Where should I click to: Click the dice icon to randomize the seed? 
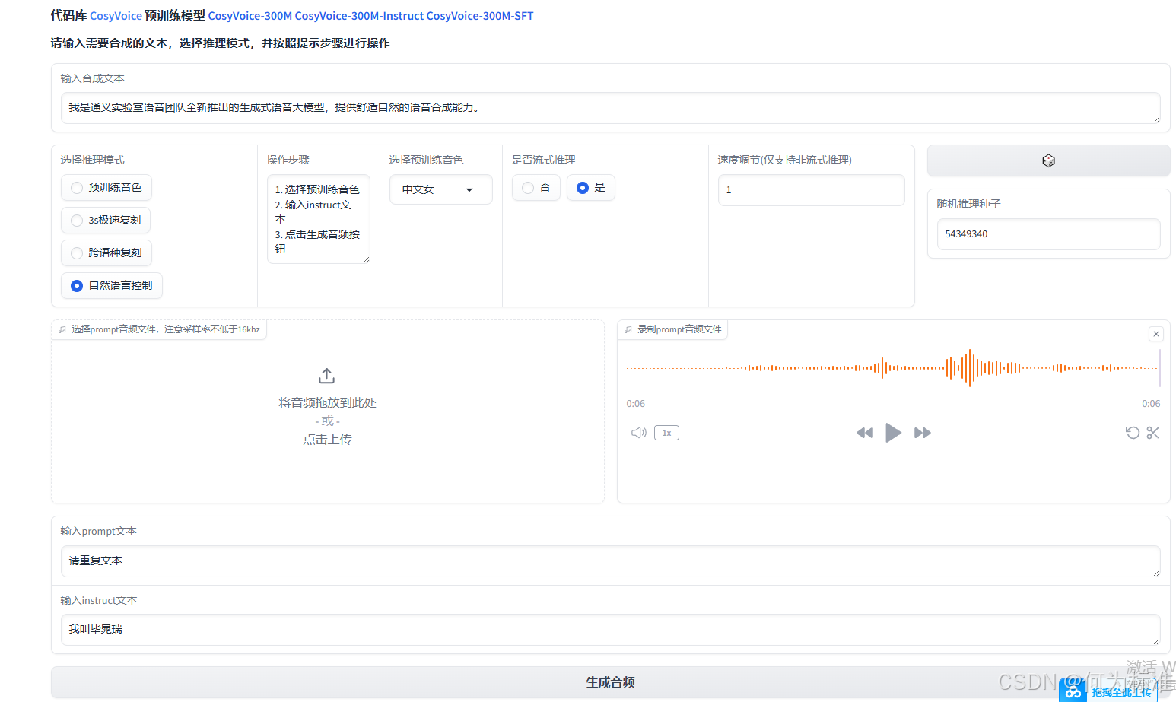coord(1048,160)
